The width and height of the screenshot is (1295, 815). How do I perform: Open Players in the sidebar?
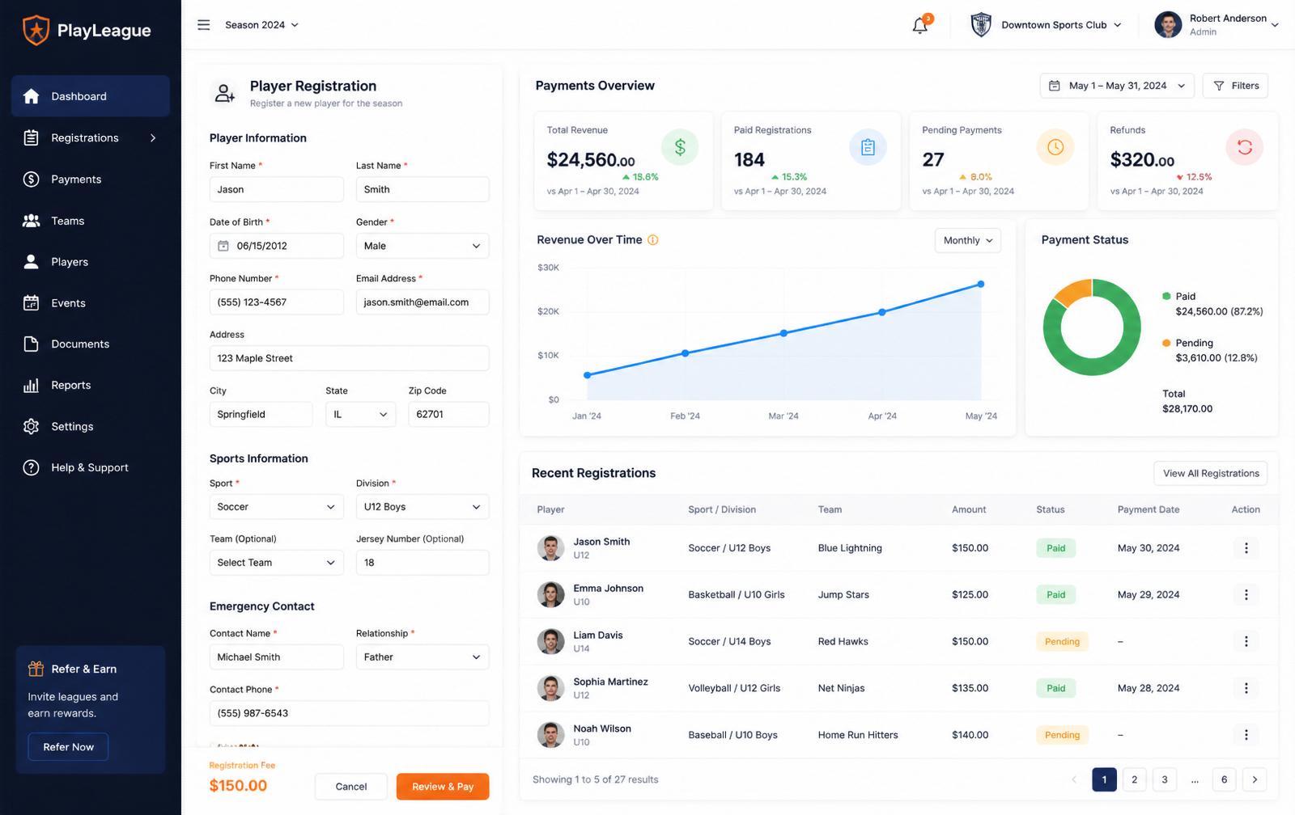coord(91,262)
